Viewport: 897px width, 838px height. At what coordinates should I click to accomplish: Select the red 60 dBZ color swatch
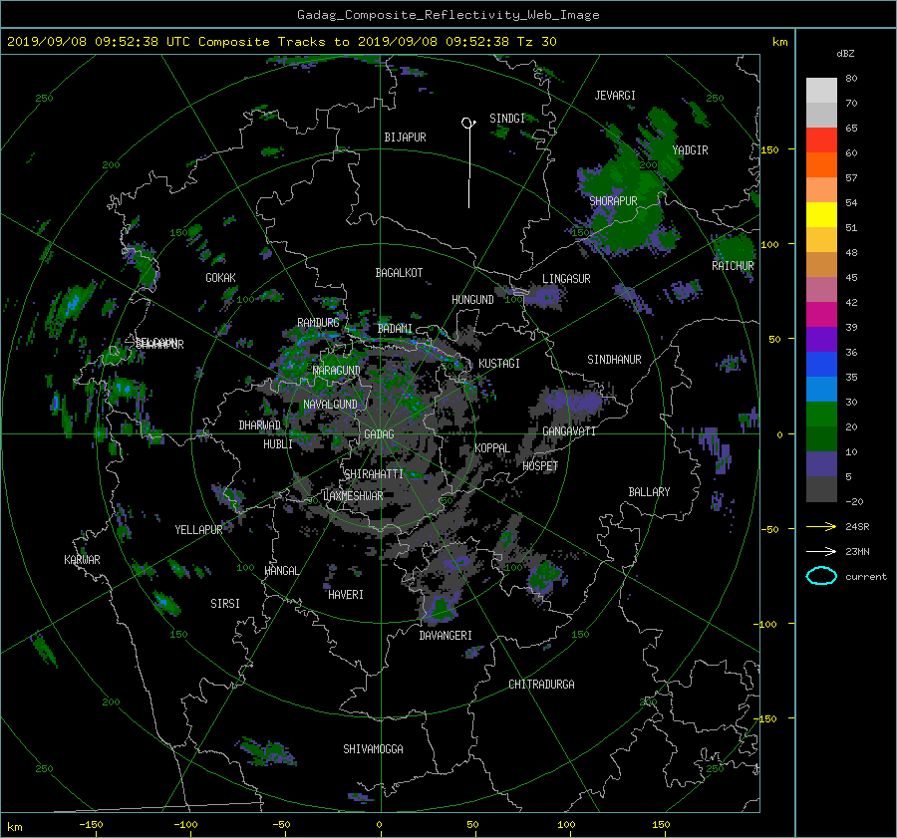pyautogui.click(x=821, y=140)
